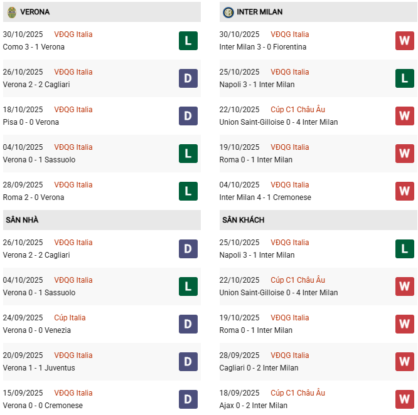418x415 pixels.
Task: Click the W badge for Inter Milan 3-0 Fiorentina
Action: click(x=404, y=41)
